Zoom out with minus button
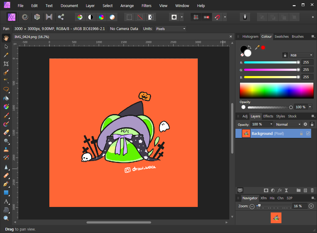Image resolution: width=317 pixels, height=233 pixels. tap(252, 206)
